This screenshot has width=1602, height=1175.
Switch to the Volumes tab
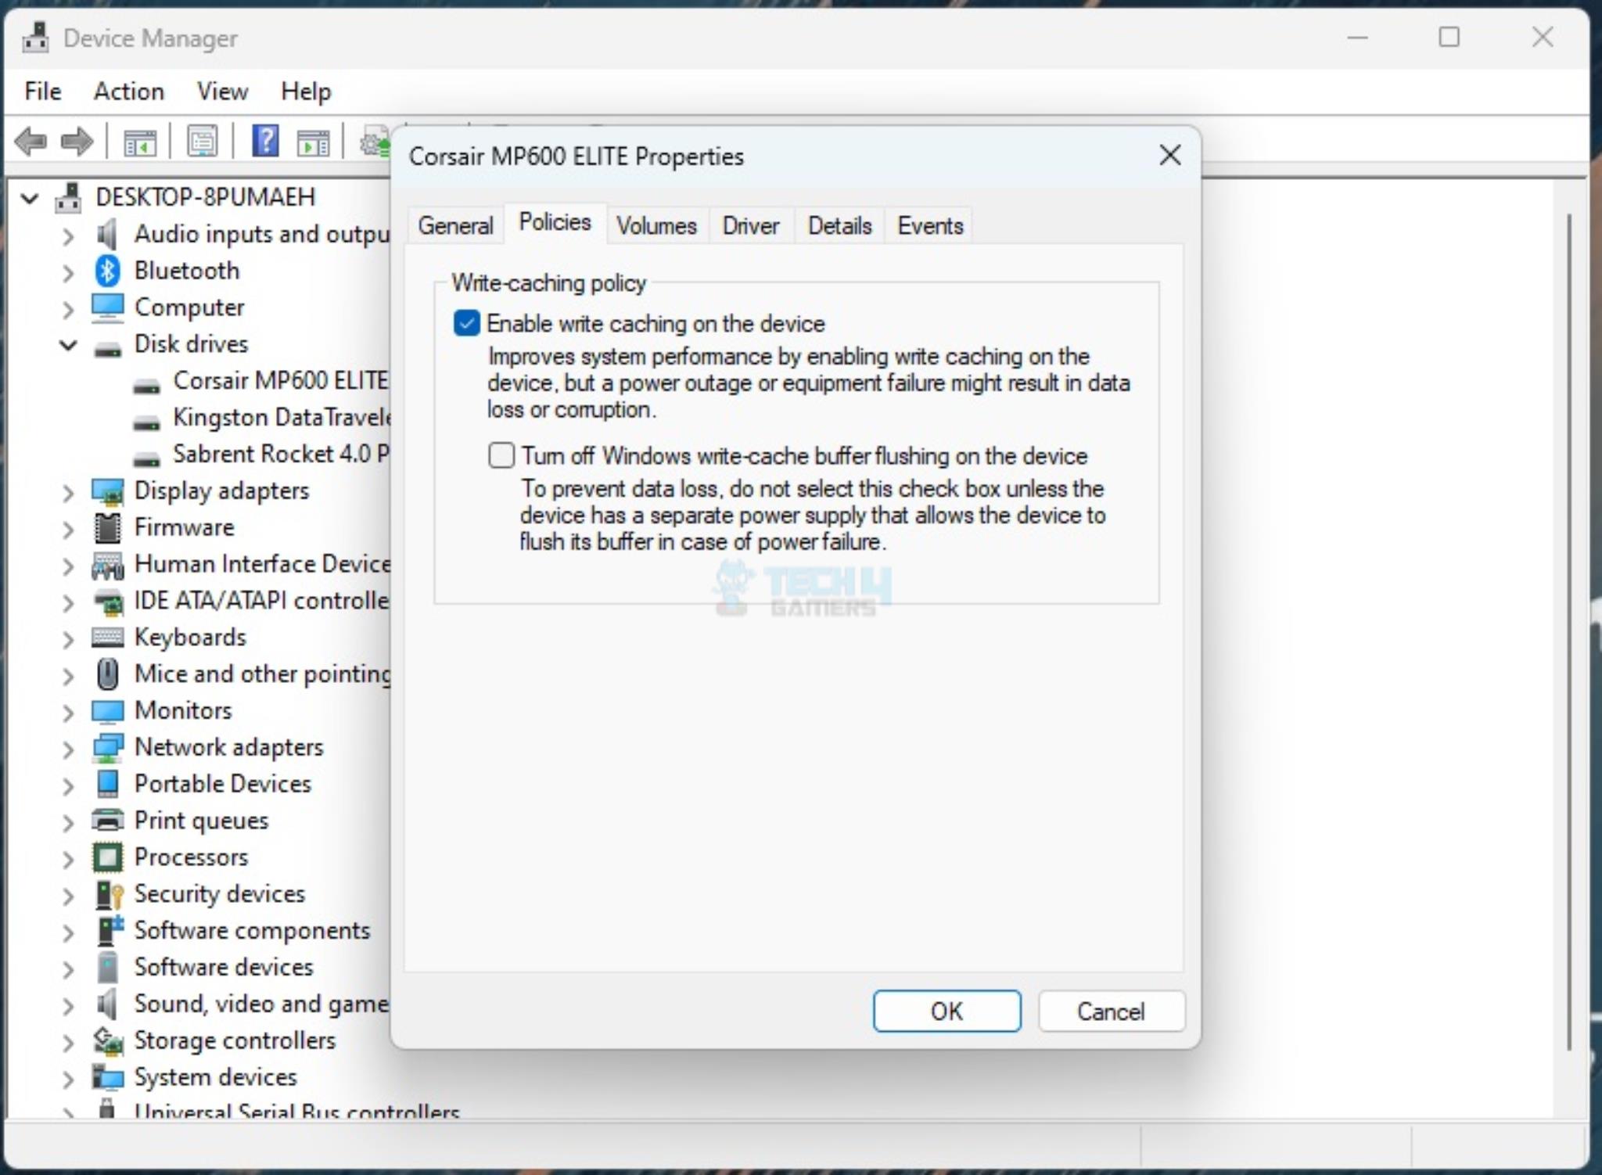coord(656,226)
